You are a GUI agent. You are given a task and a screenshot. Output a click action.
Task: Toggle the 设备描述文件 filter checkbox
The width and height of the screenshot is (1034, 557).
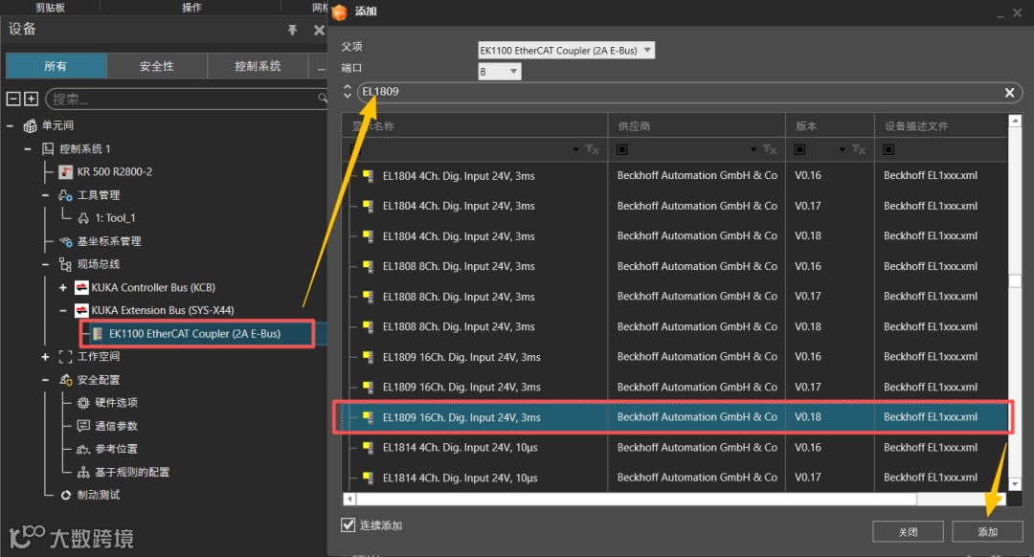click(x=888, y=149)
